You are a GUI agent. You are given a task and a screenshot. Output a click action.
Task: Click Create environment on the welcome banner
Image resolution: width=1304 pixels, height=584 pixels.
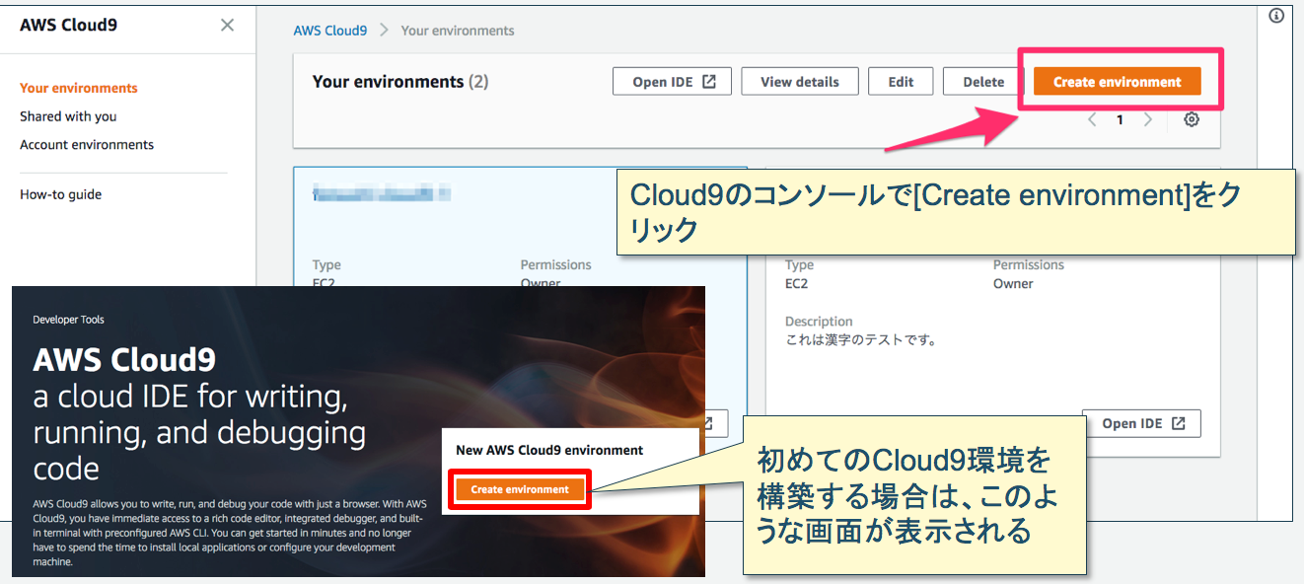[520, 489]
